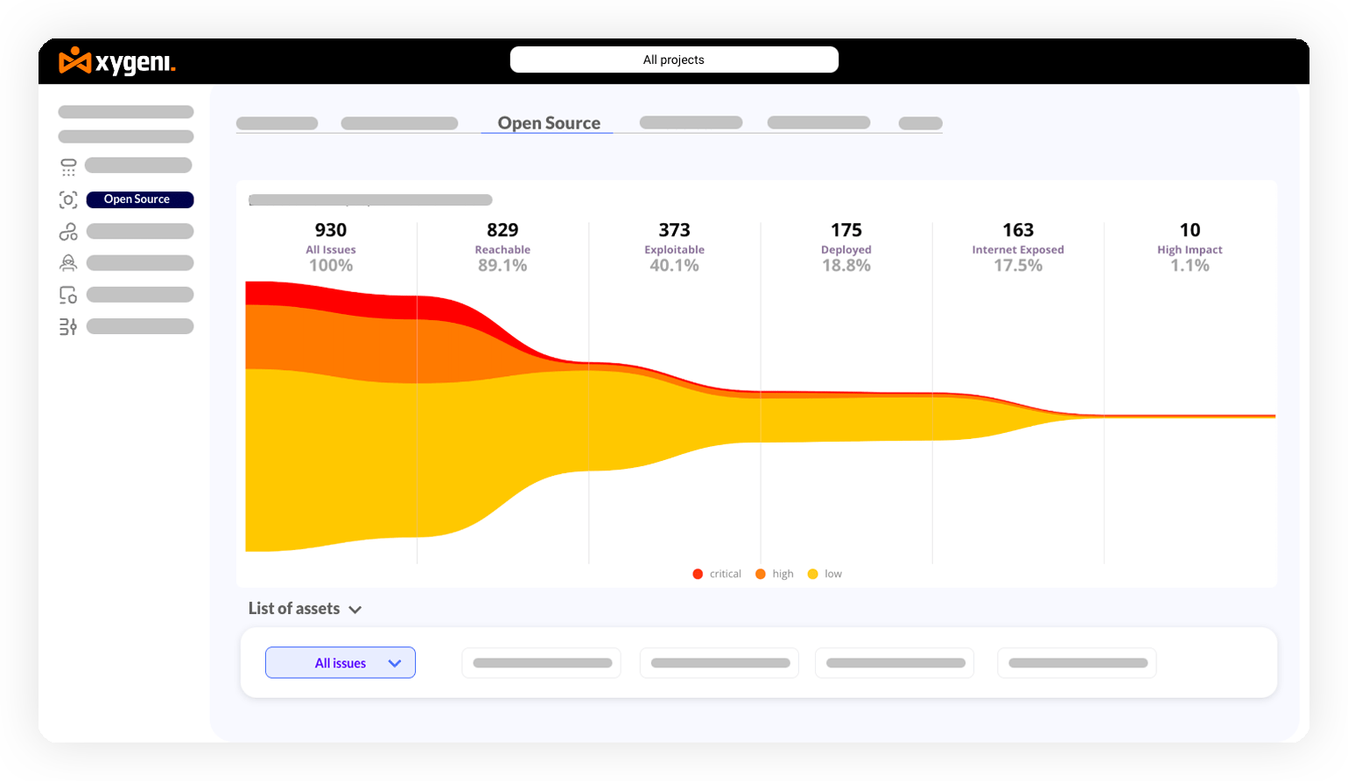Open the hooded hacker sidebar icon
The width and height of the screenshot is (1348, 781).
tap(68, 262)
